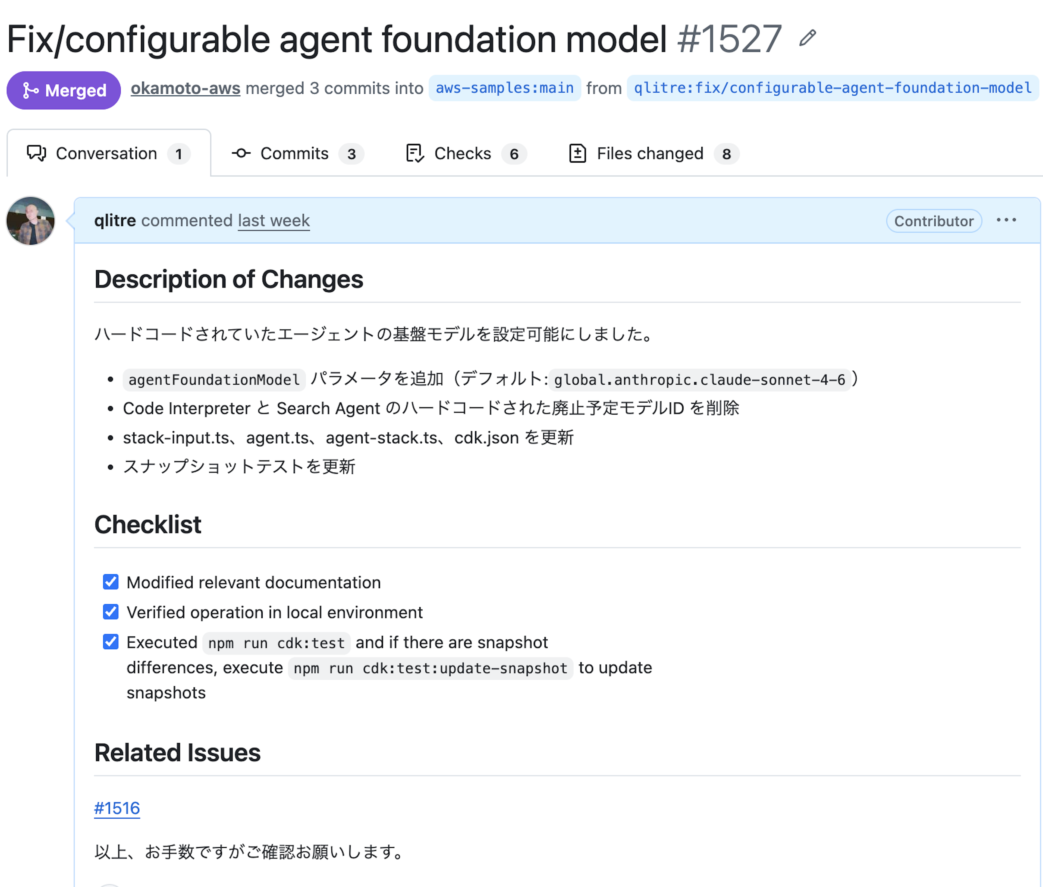Open related issue #1516 link
The height and width of the screenshot is (887, 1043).
click(117, 808)
